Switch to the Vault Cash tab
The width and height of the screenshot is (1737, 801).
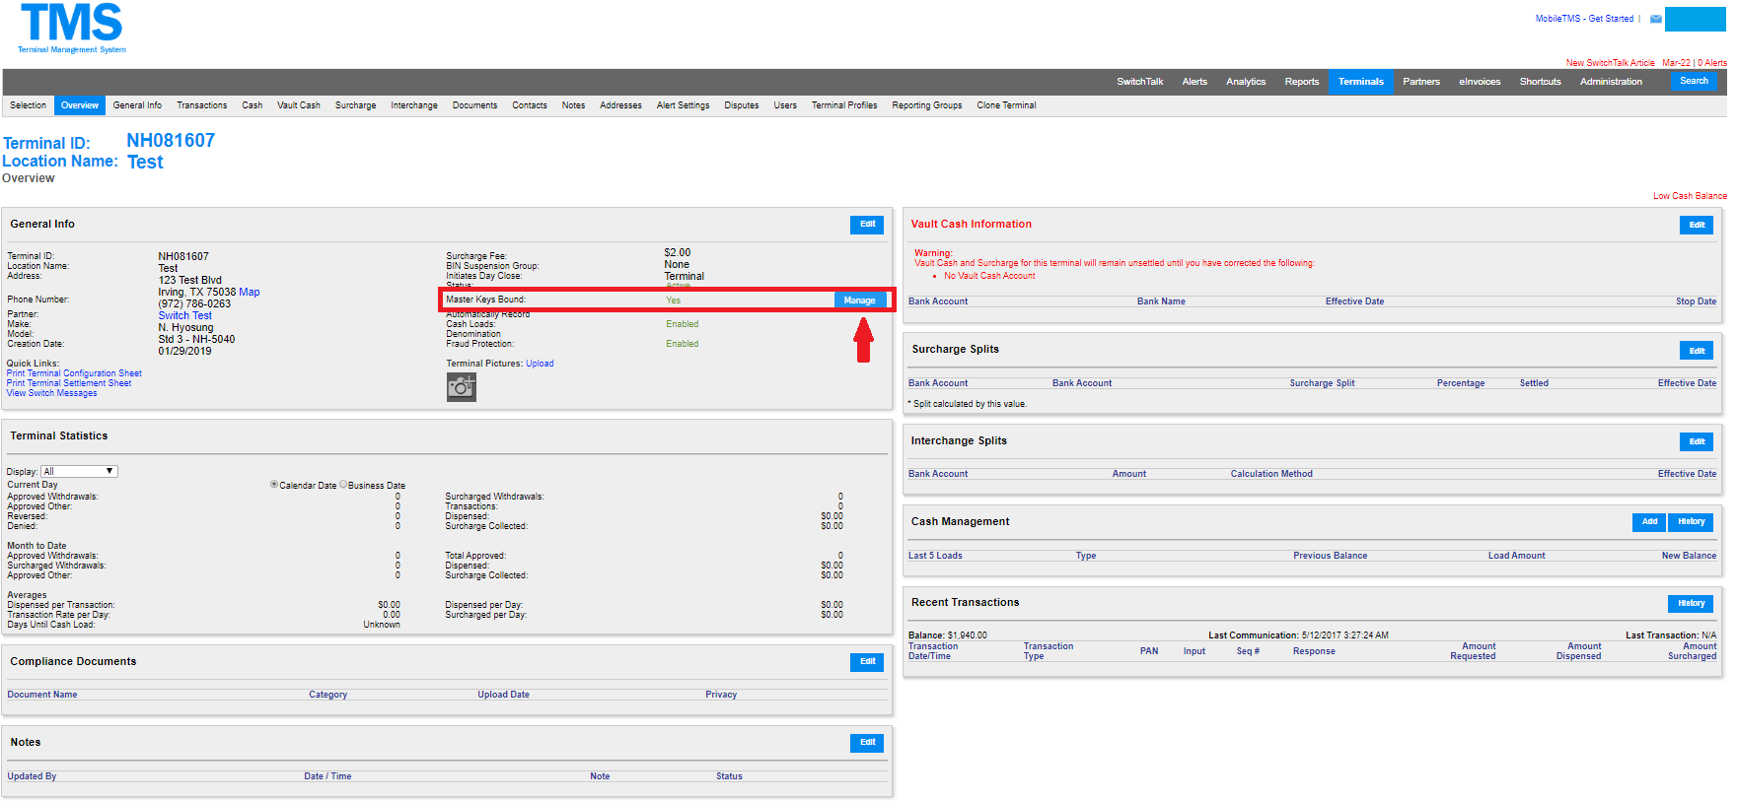(299, 105)
